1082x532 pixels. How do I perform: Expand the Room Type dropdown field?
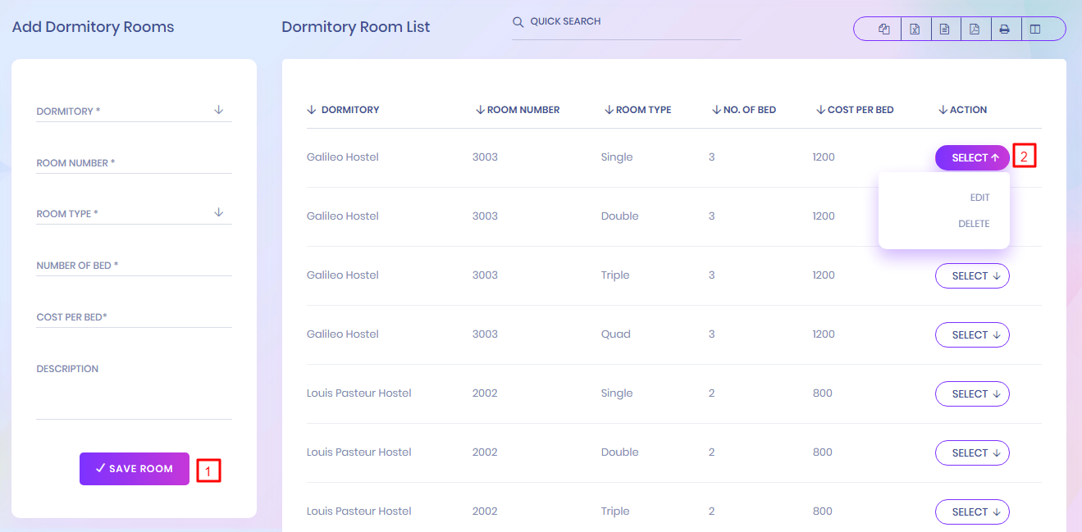[x=134, y=213]
